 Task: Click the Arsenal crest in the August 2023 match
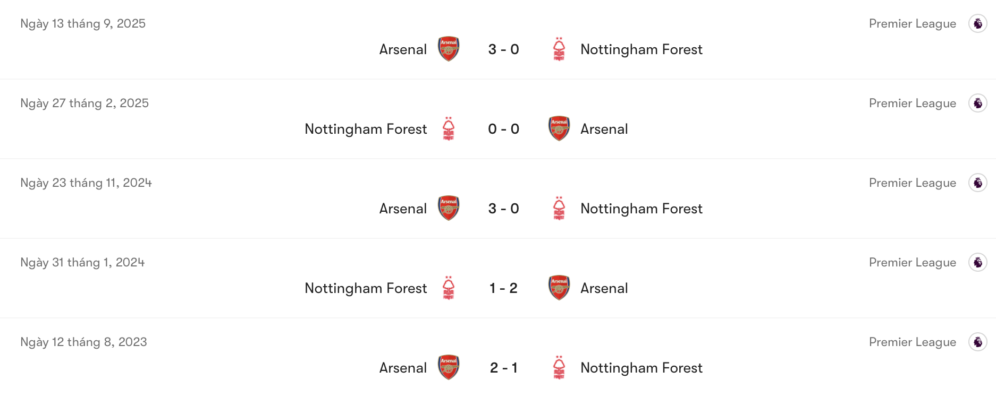point(448,367)
